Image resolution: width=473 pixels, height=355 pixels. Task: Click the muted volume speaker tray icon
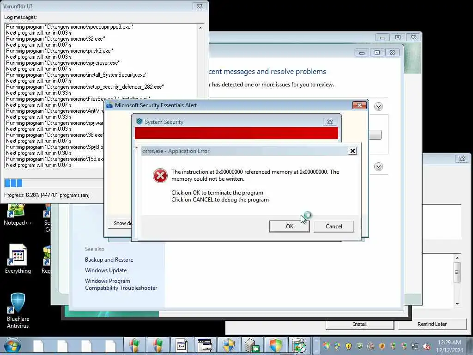(426, 346)
